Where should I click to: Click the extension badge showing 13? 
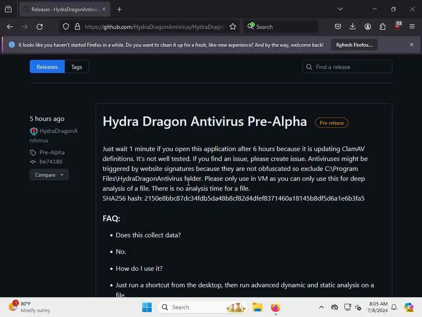[x=398, y=26]
